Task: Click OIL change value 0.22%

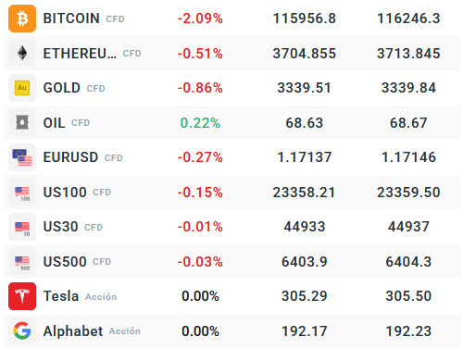Action: 200,123
